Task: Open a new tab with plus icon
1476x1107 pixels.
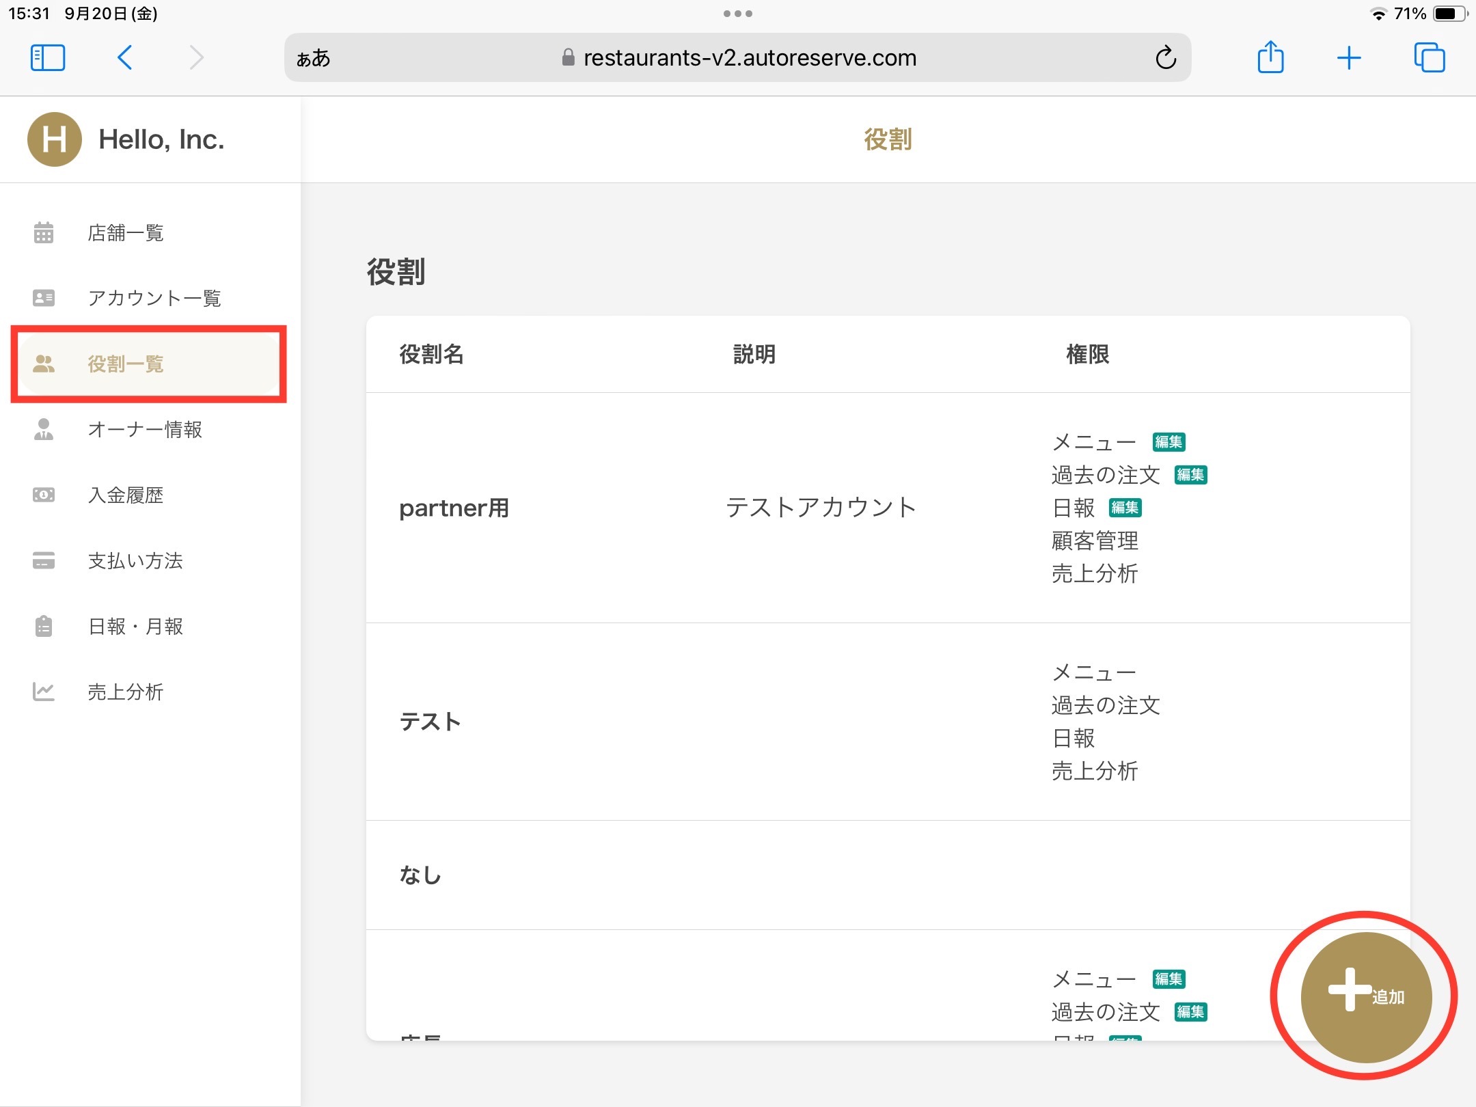Action: [x=1349, y=58]
